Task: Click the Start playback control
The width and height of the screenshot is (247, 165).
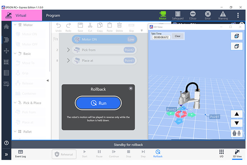Action: 84,154
